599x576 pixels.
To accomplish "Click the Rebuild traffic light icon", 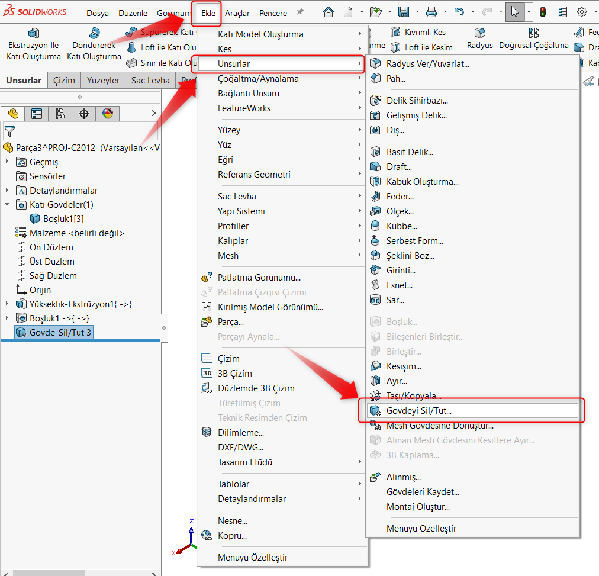I will 542,12.
